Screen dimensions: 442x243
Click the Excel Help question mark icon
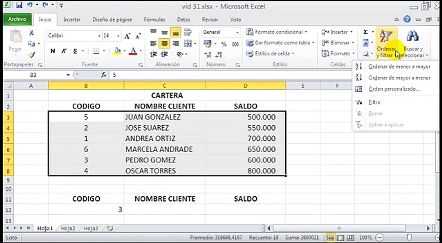(x=407, y=19)
